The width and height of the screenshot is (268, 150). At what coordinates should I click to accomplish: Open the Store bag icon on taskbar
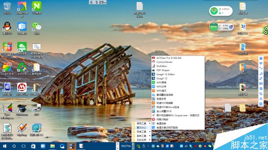pos(33,146)
